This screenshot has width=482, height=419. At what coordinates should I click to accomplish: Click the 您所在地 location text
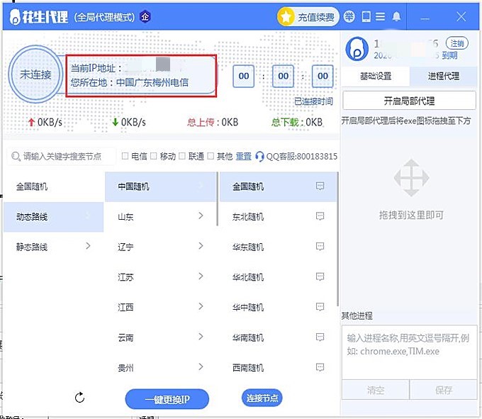(130, 82)
